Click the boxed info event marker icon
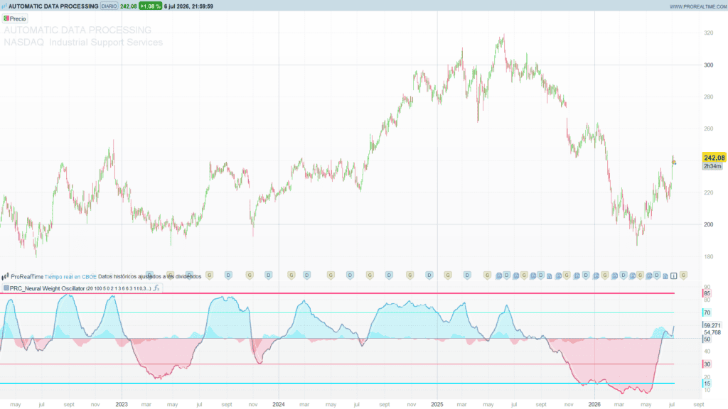The height and width of the screenshot is (409, 728). 674,276
